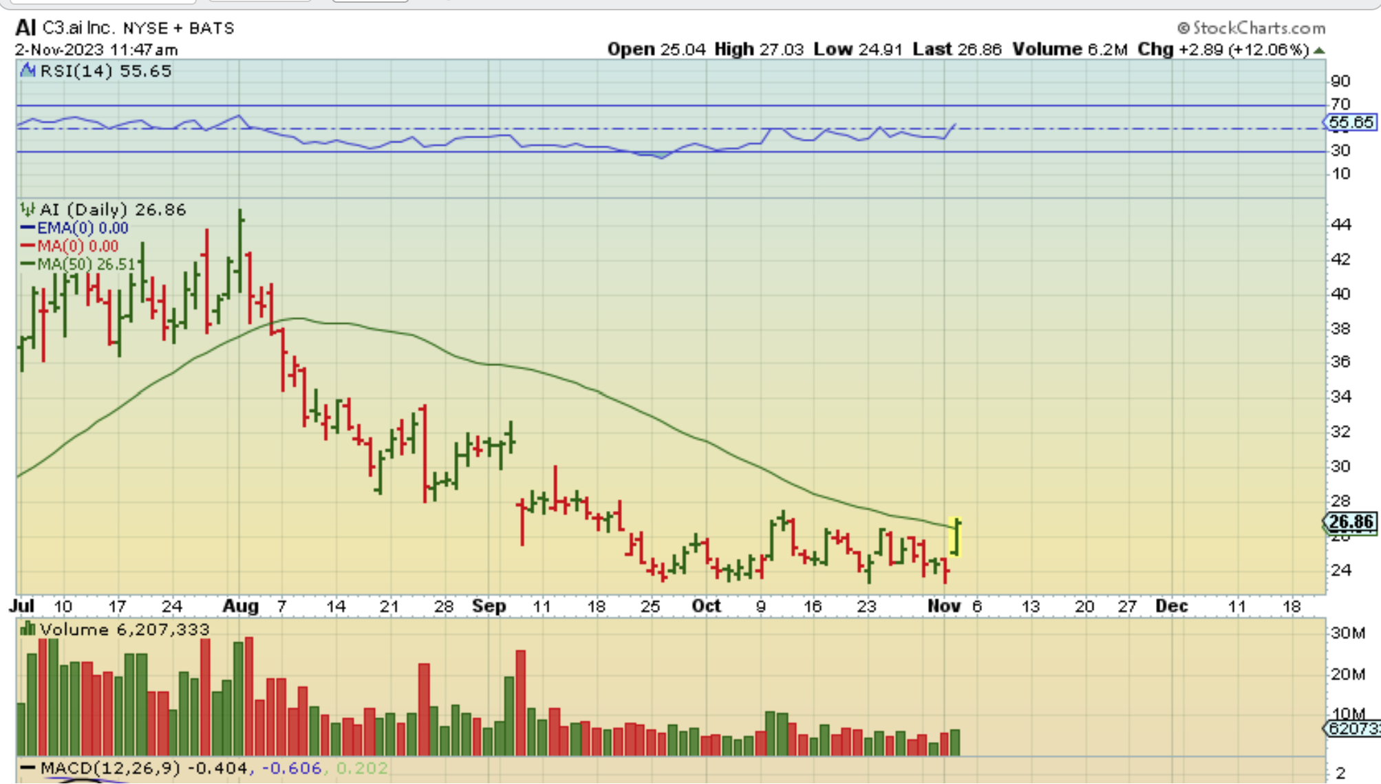Click the Oct label on date axis
This screenshot has width=1381, height=784.
(x=706, y=606)
